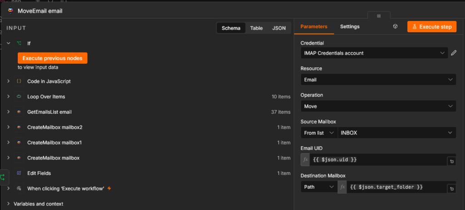Grab the panel drag handle at top
The width and height of the screenshot is (465, 210).
pyautogui.click(x=379, y=16)
